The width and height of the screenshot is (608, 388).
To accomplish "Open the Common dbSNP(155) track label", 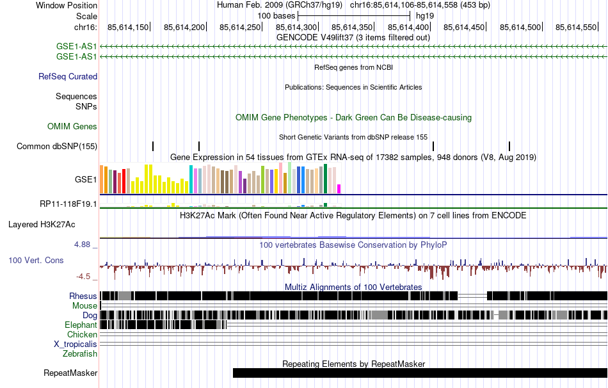I will coord(56,146).
